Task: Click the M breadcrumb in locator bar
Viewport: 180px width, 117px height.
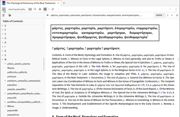Action: coord(48,15)
